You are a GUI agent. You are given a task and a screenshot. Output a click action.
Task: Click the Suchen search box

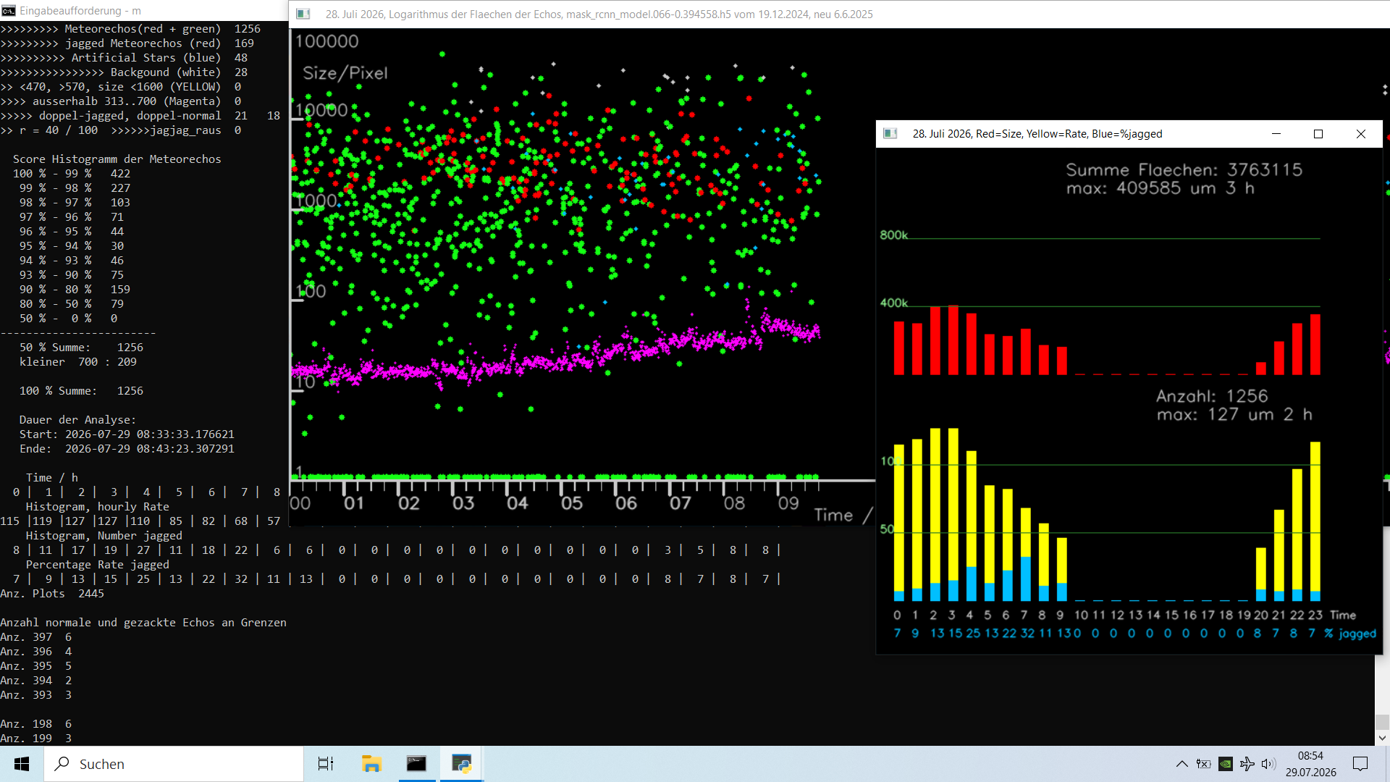click(x=174, y=764)
